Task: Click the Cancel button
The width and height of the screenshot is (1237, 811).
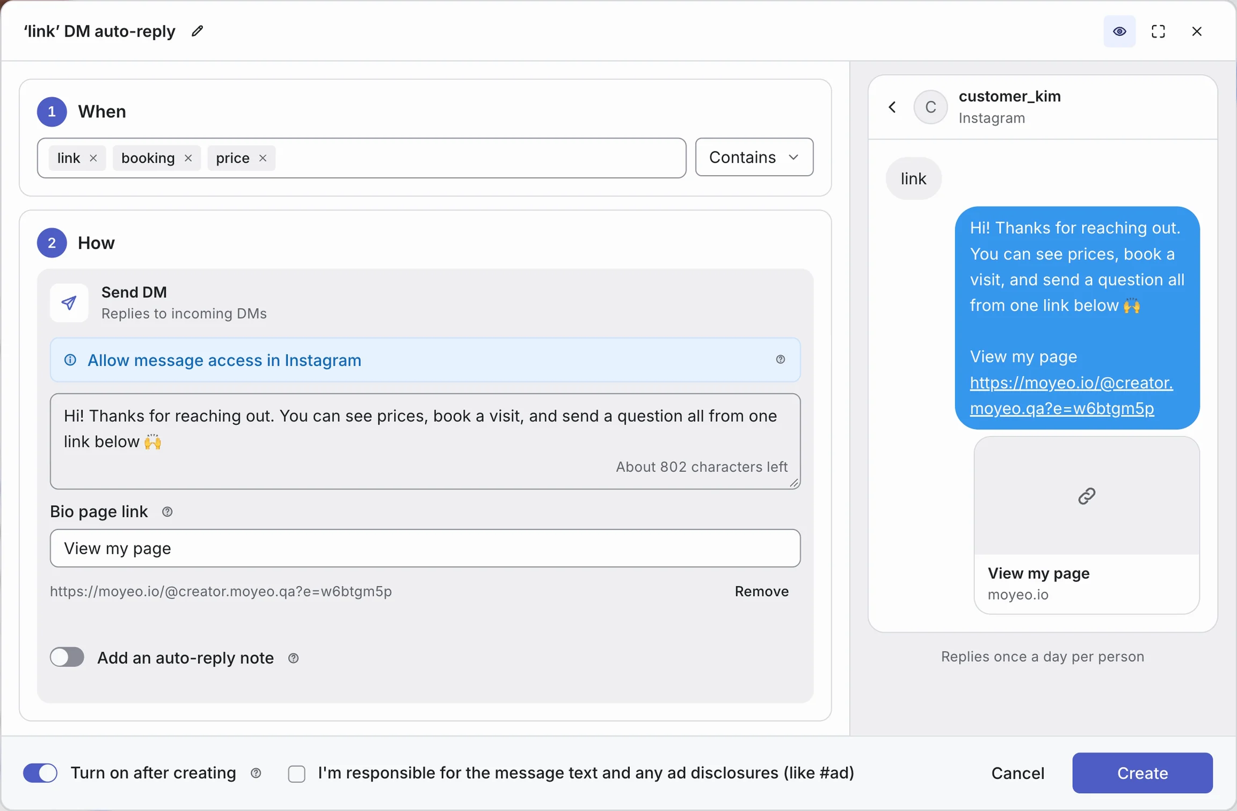Action: point(1017,772)
